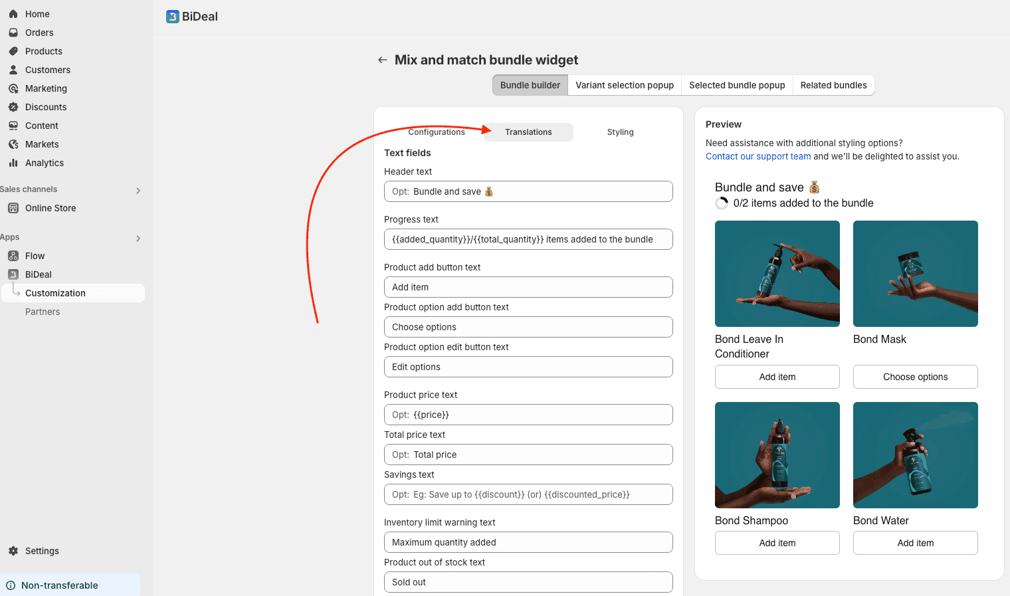The height and width of the screenshot is (596, 1010).
Task: Click the Orders inbox icon
Action: coord(13,33)
